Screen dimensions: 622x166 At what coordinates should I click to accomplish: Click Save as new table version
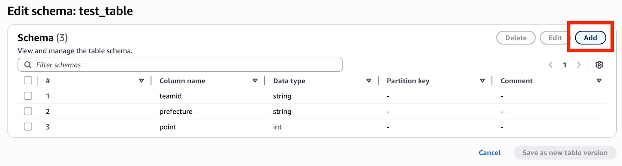pos(565,153)
